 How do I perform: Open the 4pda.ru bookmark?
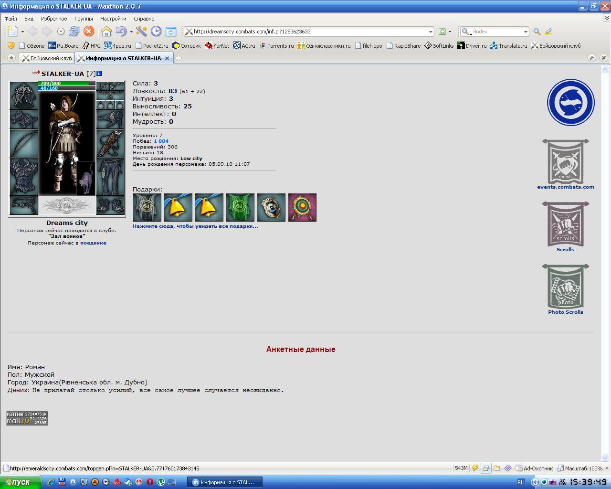[117, 46]
